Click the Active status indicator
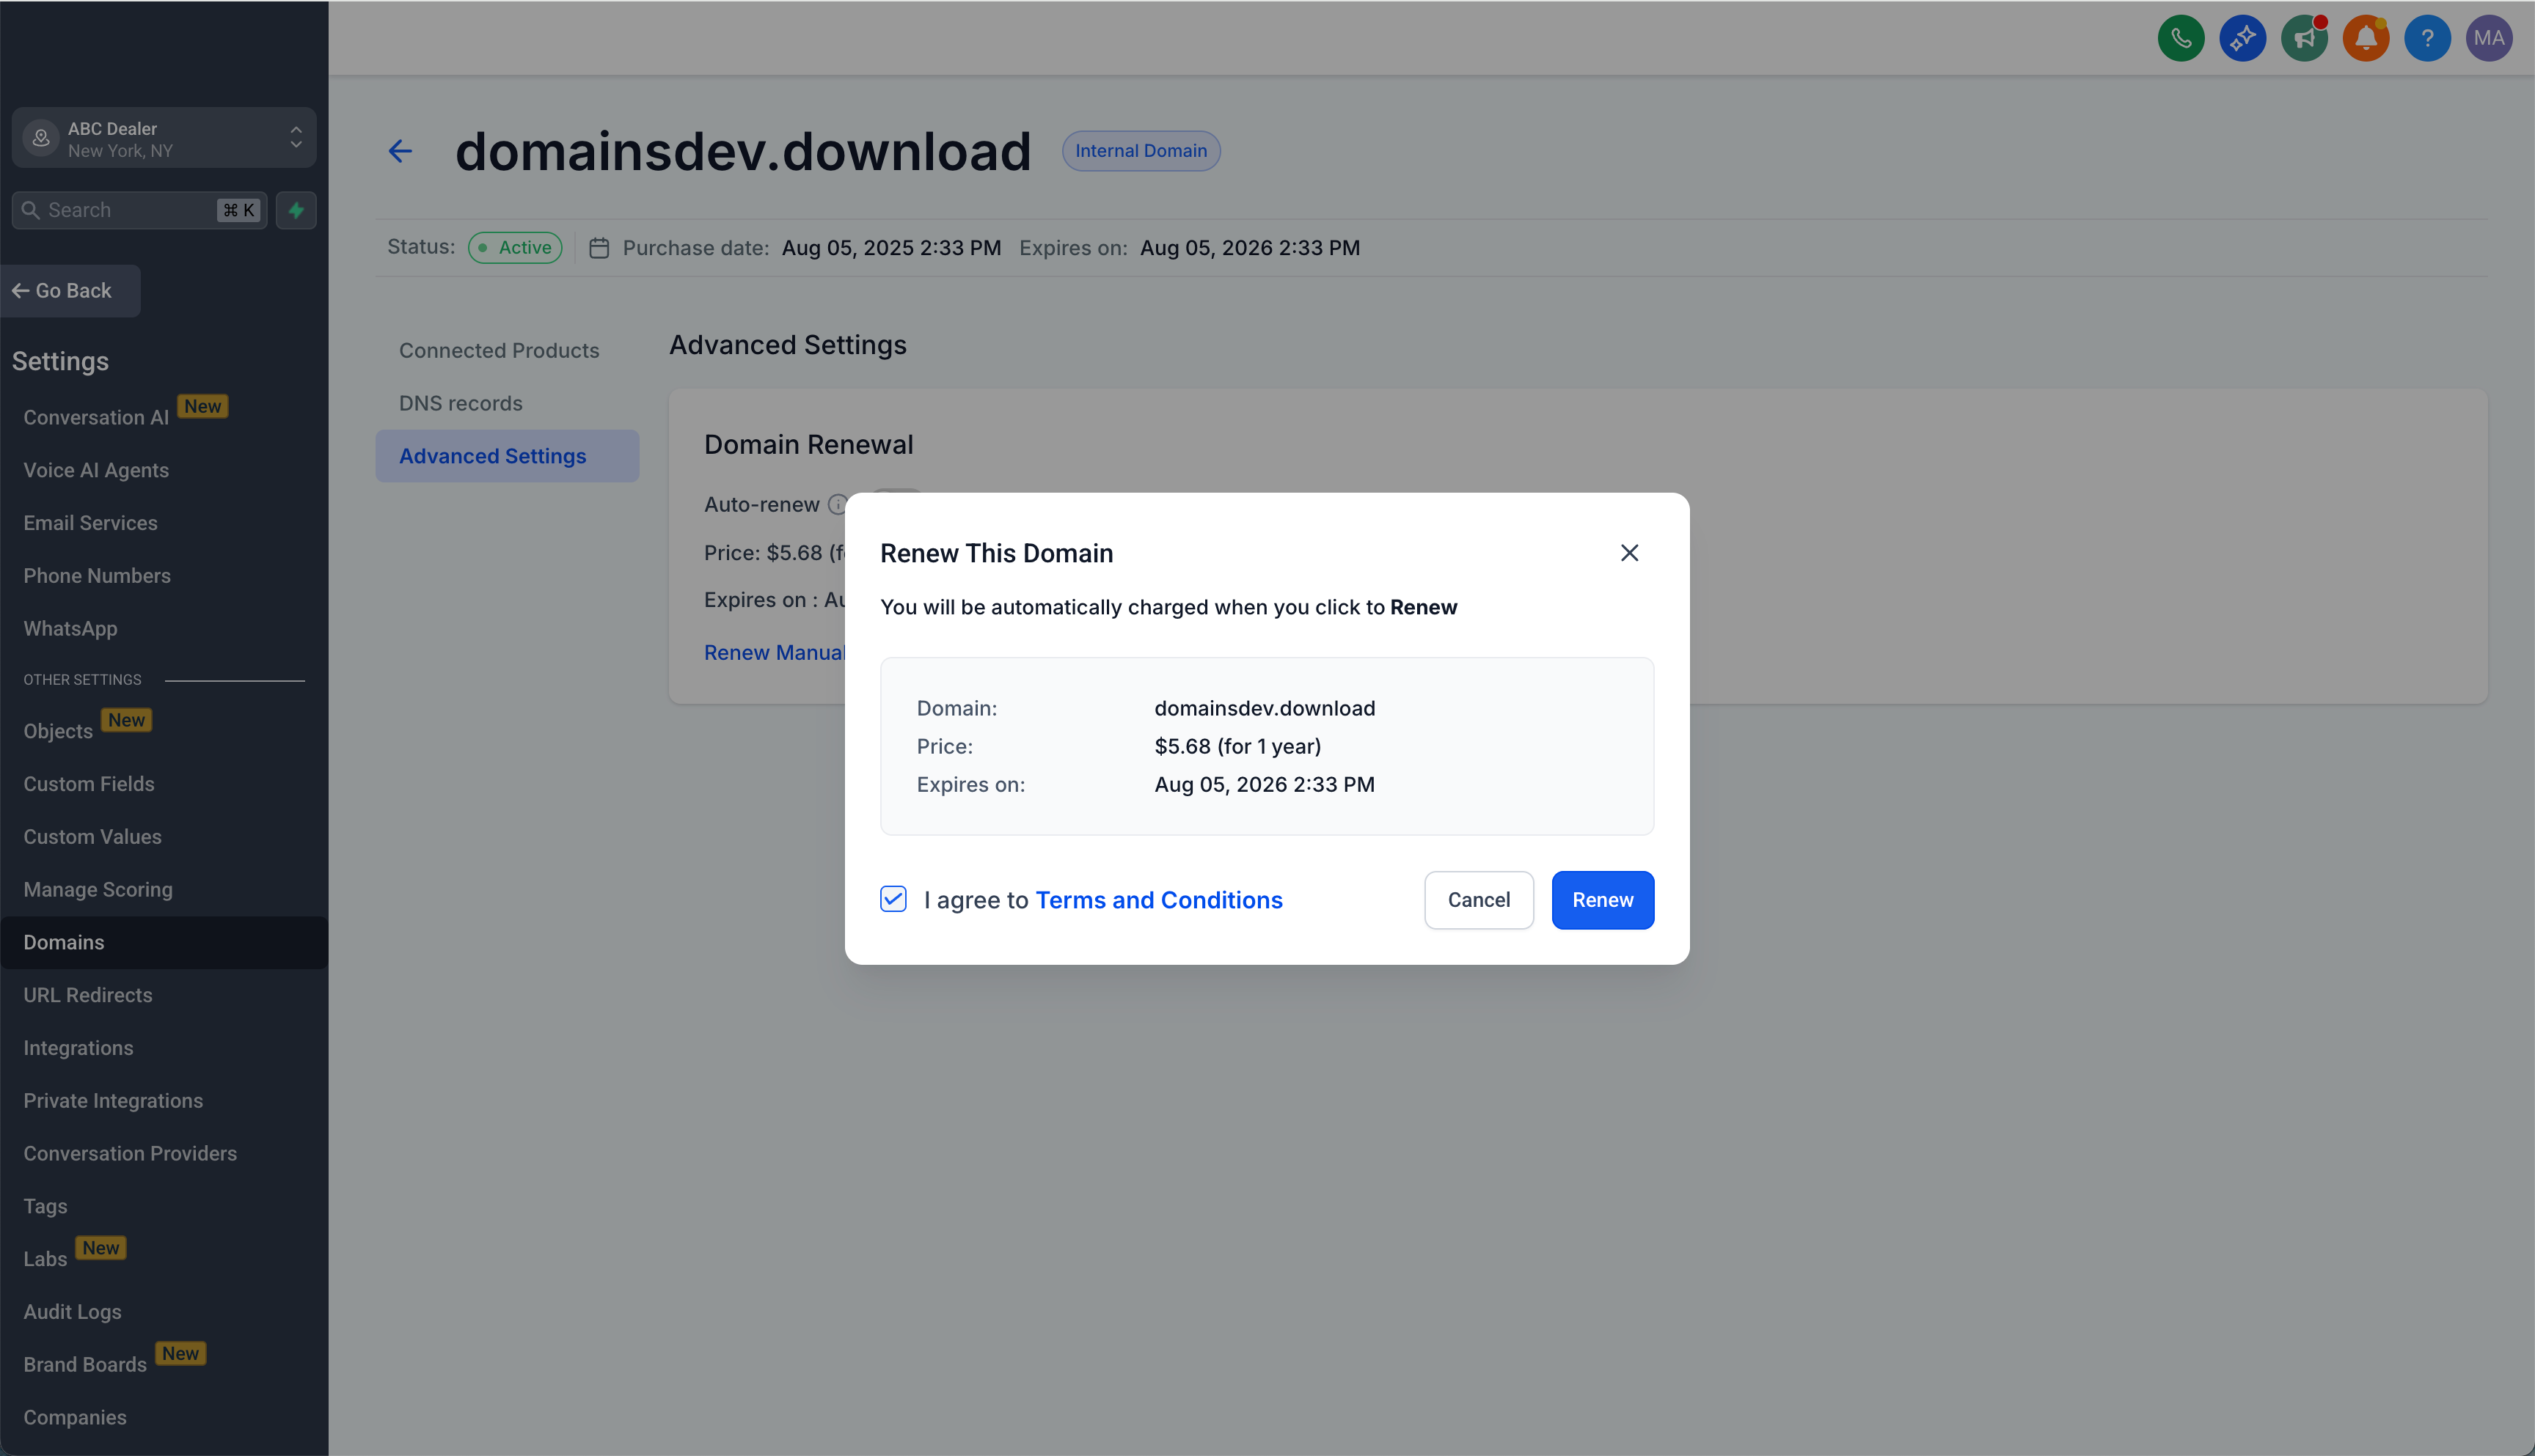 (x=514, y=247)
